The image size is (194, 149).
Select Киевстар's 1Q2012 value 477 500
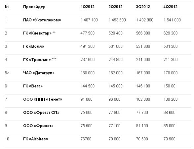pos(88,33)
